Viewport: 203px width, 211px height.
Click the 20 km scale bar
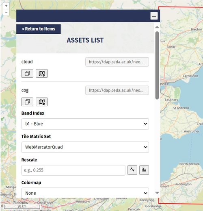(x=22, y=206)
